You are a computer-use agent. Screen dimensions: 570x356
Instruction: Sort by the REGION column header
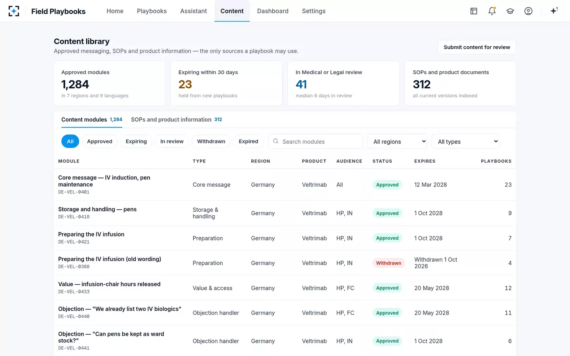coord(260,161)
